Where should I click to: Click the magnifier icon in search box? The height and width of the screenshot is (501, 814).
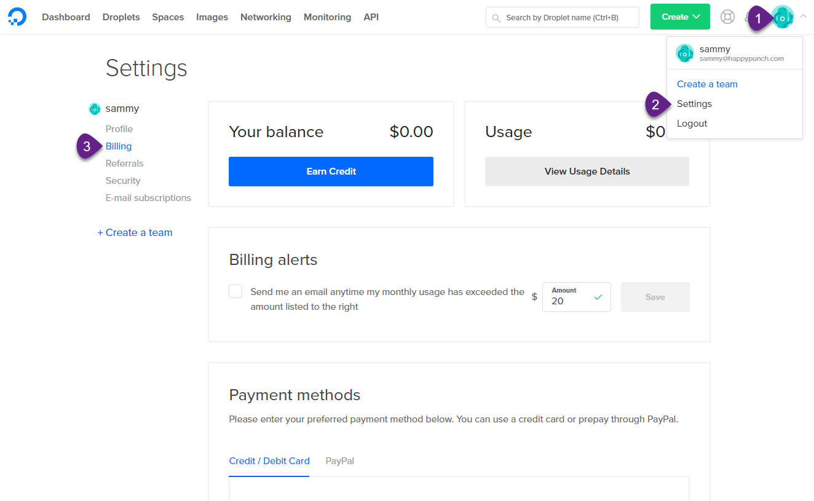point(496,18)
